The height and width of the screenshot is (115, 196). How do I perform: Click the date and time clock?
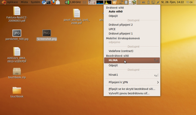pos(172,2)
